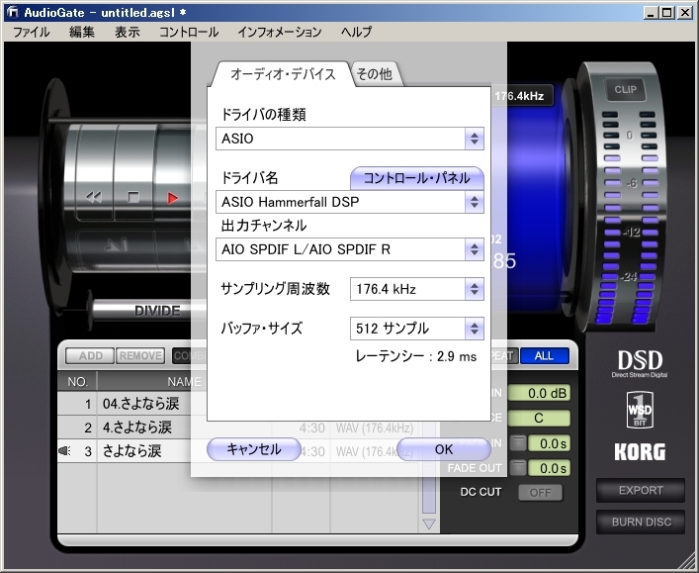This screenshot has width=699, height=573.
Task: Click the DSD logo icon
Action: (640, 363)
